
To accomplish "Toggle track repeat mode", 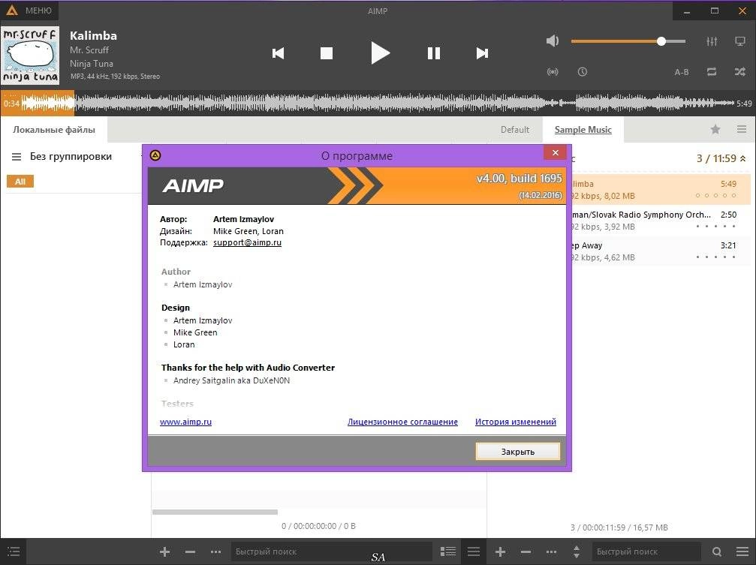I will click(x=712, y=72).
